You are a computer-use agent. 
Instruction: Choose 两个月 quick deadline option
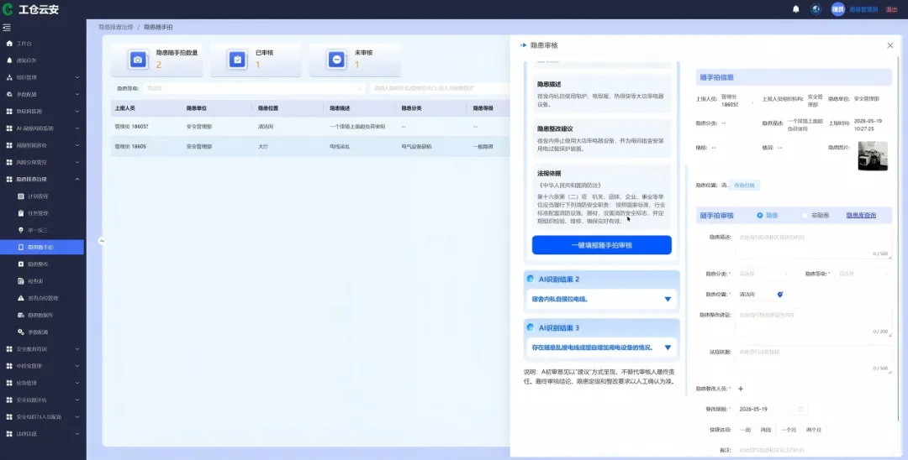click(814, 430)
